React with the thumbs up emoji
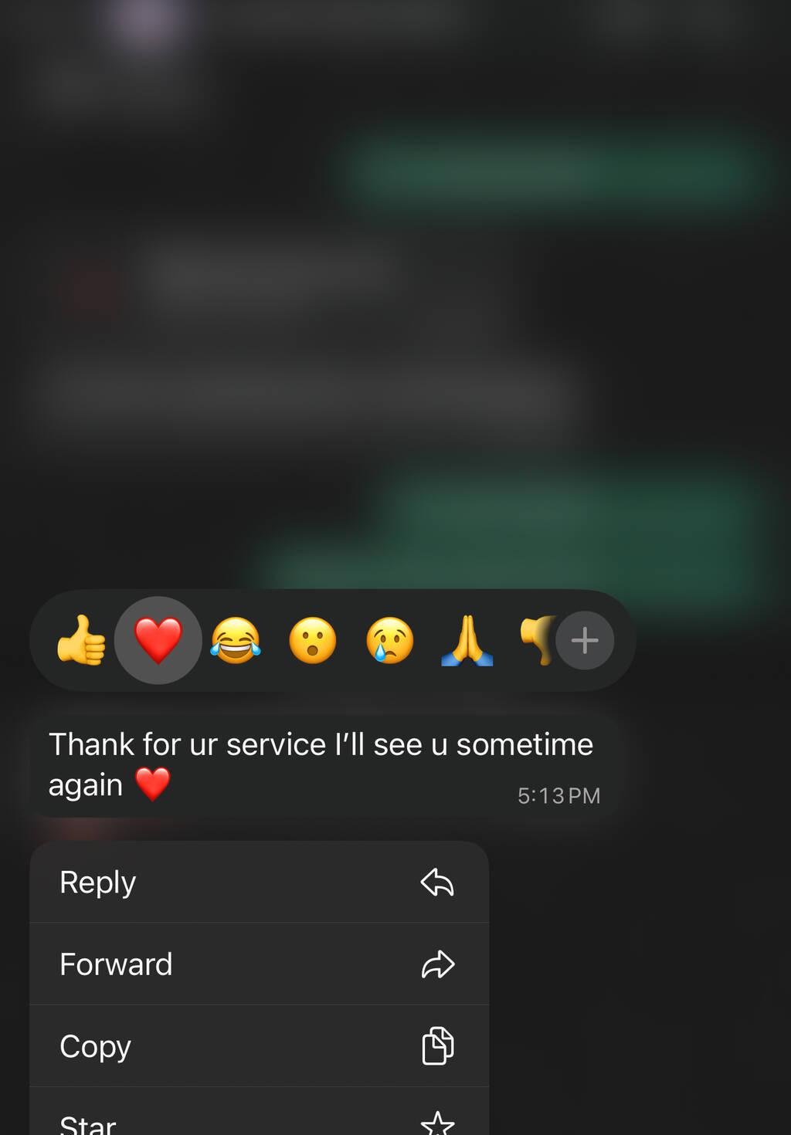 tap(81, 640)
